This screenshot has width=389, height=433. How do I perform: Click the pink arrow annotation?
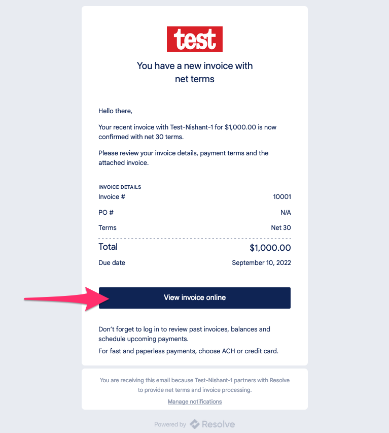point(67,299)
